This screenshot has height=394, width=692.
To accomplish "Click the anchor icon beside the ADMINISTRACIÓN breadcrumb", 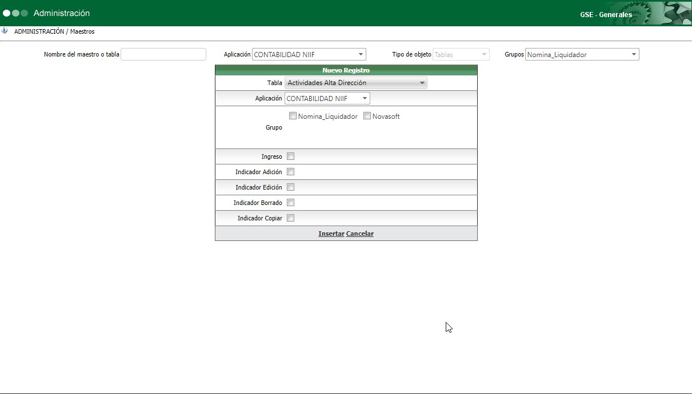I will [5, 31].
